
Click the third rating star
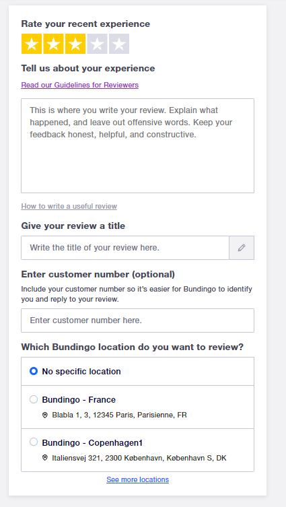tap(75, 44)
